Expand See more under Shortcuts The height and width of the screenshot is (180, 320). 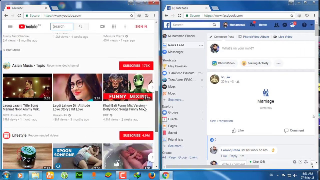coord(174,100)
